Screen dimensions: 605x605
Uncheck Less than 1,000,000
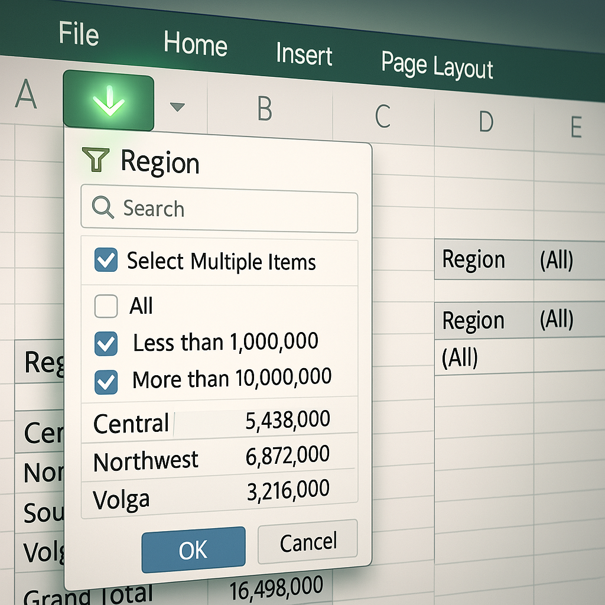pos(106,343)
